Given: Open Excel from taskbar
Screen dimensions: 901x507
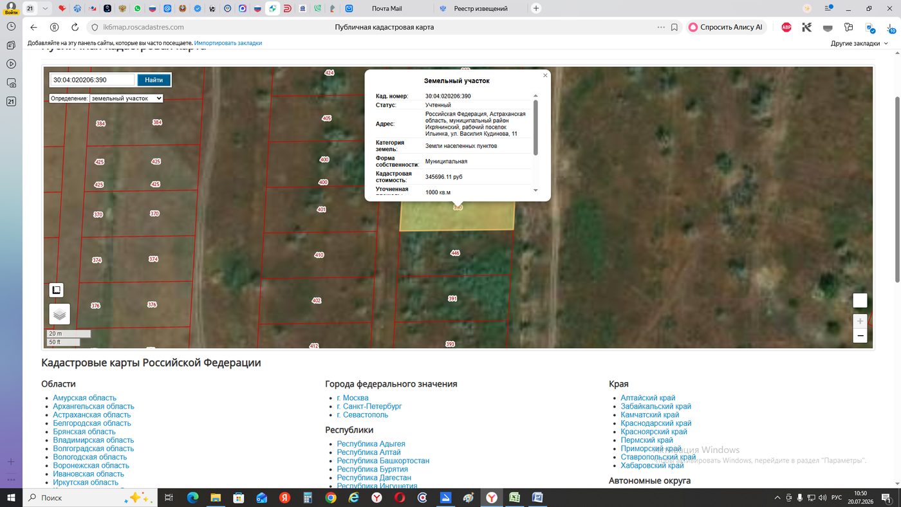Looking at the screenshot, I should (x=515, y=498).
